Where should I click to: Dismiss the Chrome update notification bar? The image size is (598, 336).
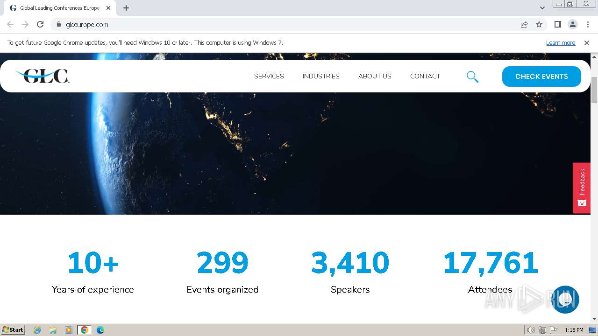587,42
